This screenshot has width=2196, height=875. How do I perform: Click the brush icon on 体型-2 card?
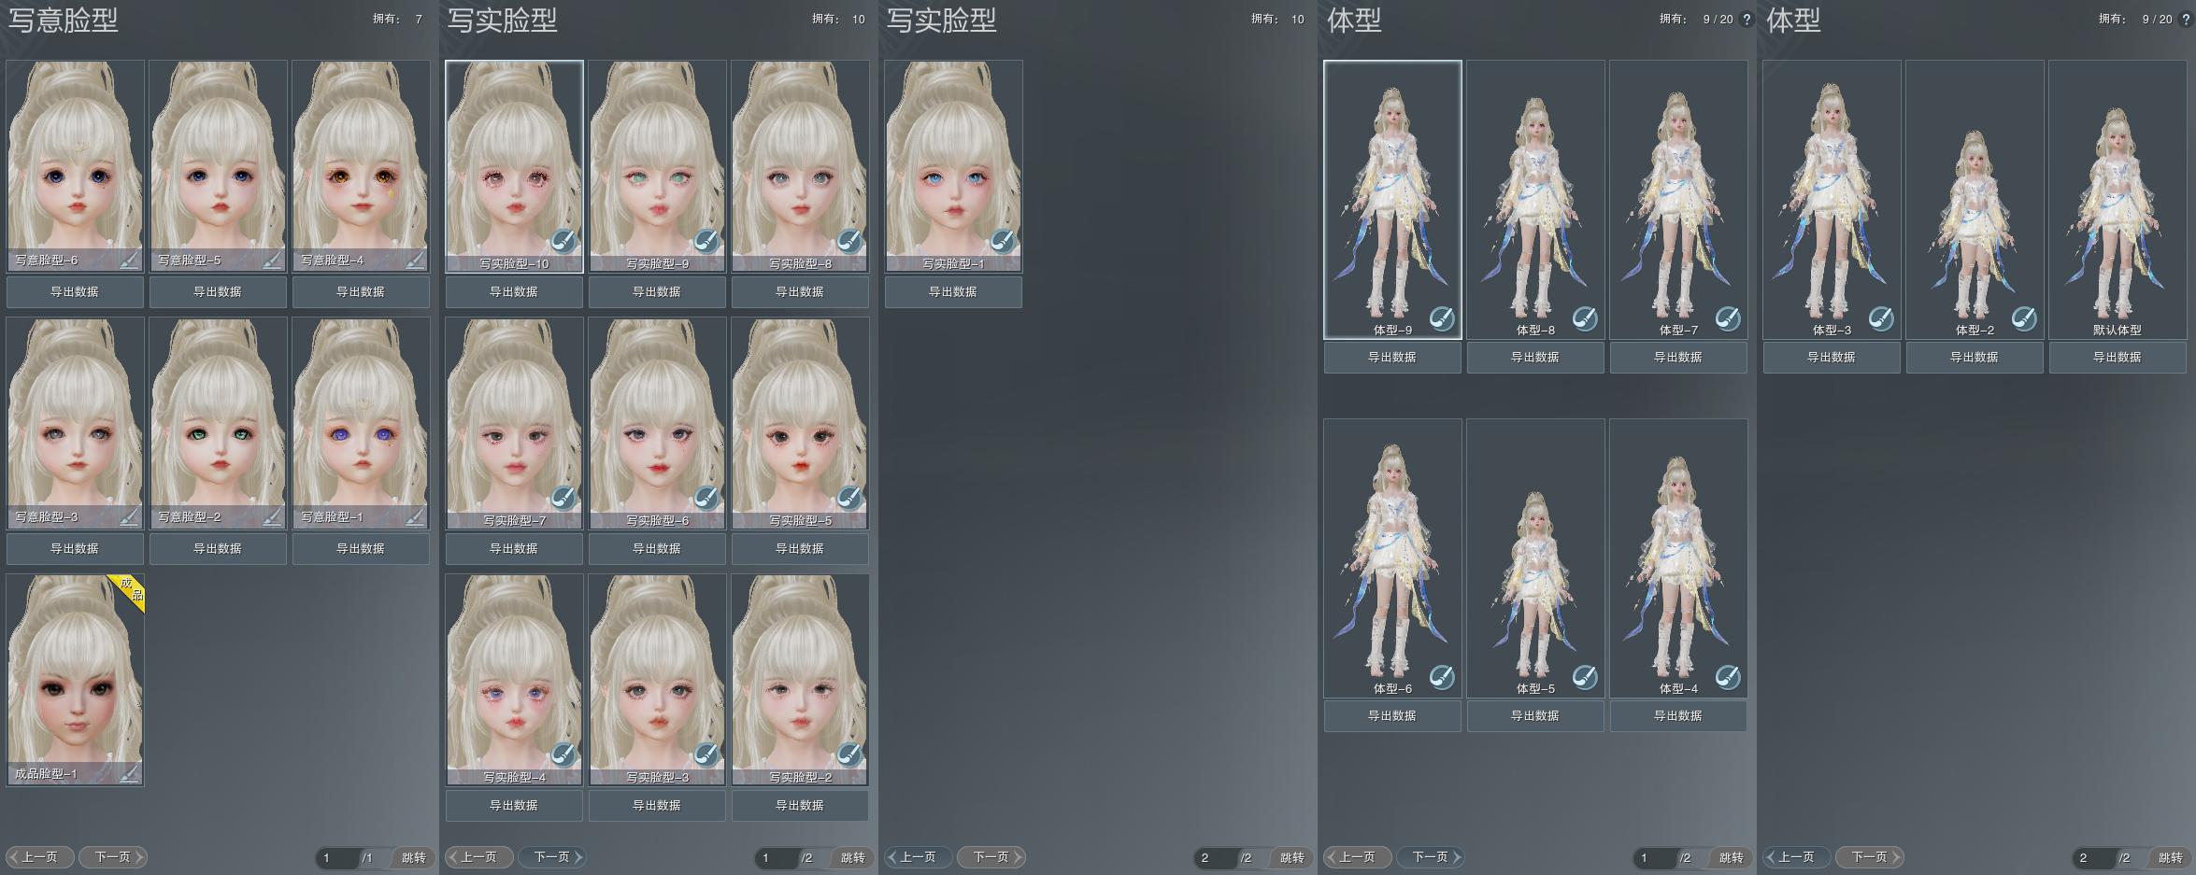[x=2024, y=318]
